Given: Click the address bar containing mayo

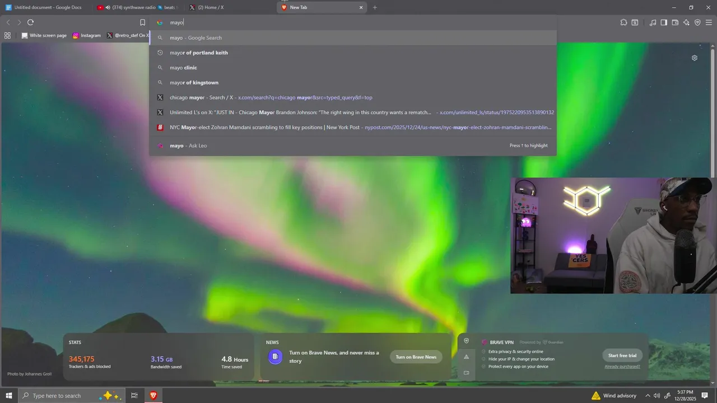Looking at the screenshot, I should coord(353,22).
